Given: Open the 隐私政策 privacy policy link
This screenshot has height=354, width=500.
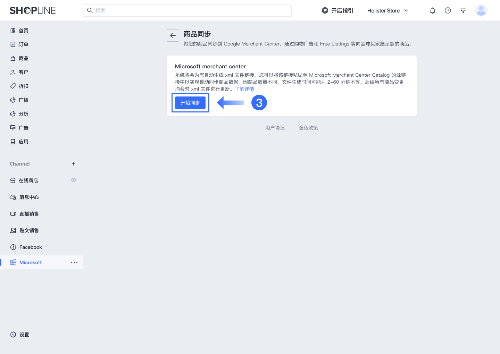Looking at the screenshot, I should (x=308, y=128).
